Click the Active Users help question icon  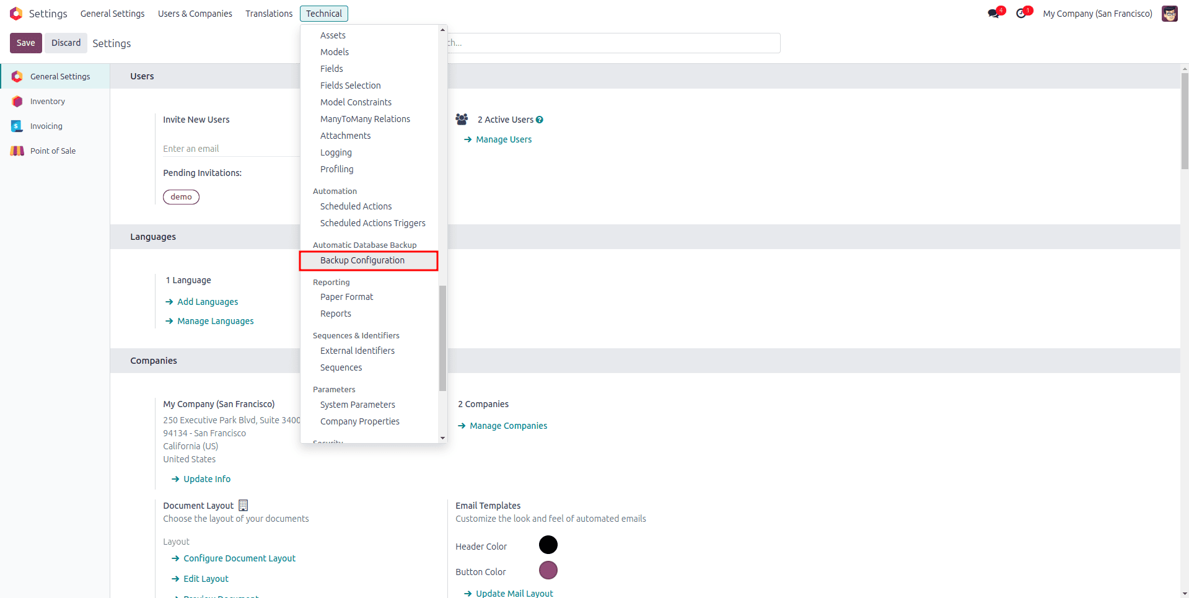tap(540, 120)
